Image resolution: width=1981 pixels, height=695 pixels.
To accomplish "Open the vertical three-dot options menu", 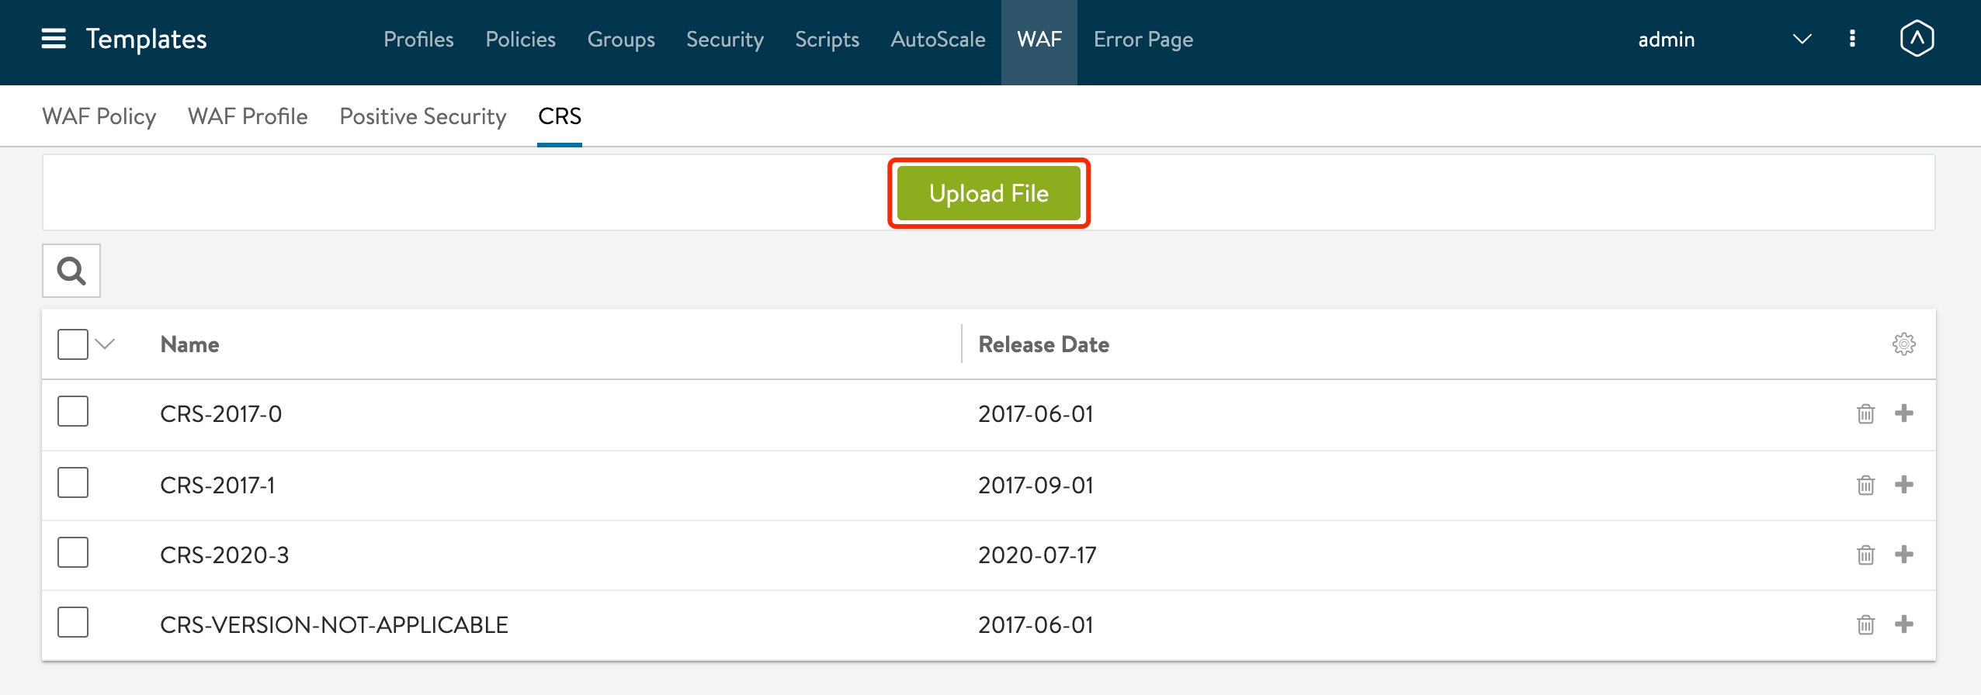I will coord(1852,39).
